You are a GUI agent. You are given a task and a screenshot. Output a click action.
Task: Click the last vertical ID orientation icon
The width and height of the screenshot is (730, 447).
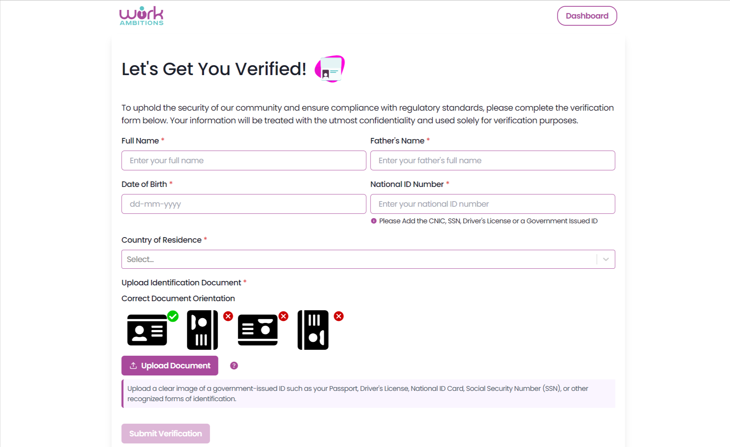point(313,330)
